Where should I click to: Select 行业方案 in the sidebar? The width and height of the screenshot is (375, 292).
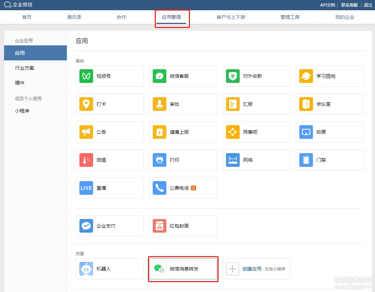25,68
